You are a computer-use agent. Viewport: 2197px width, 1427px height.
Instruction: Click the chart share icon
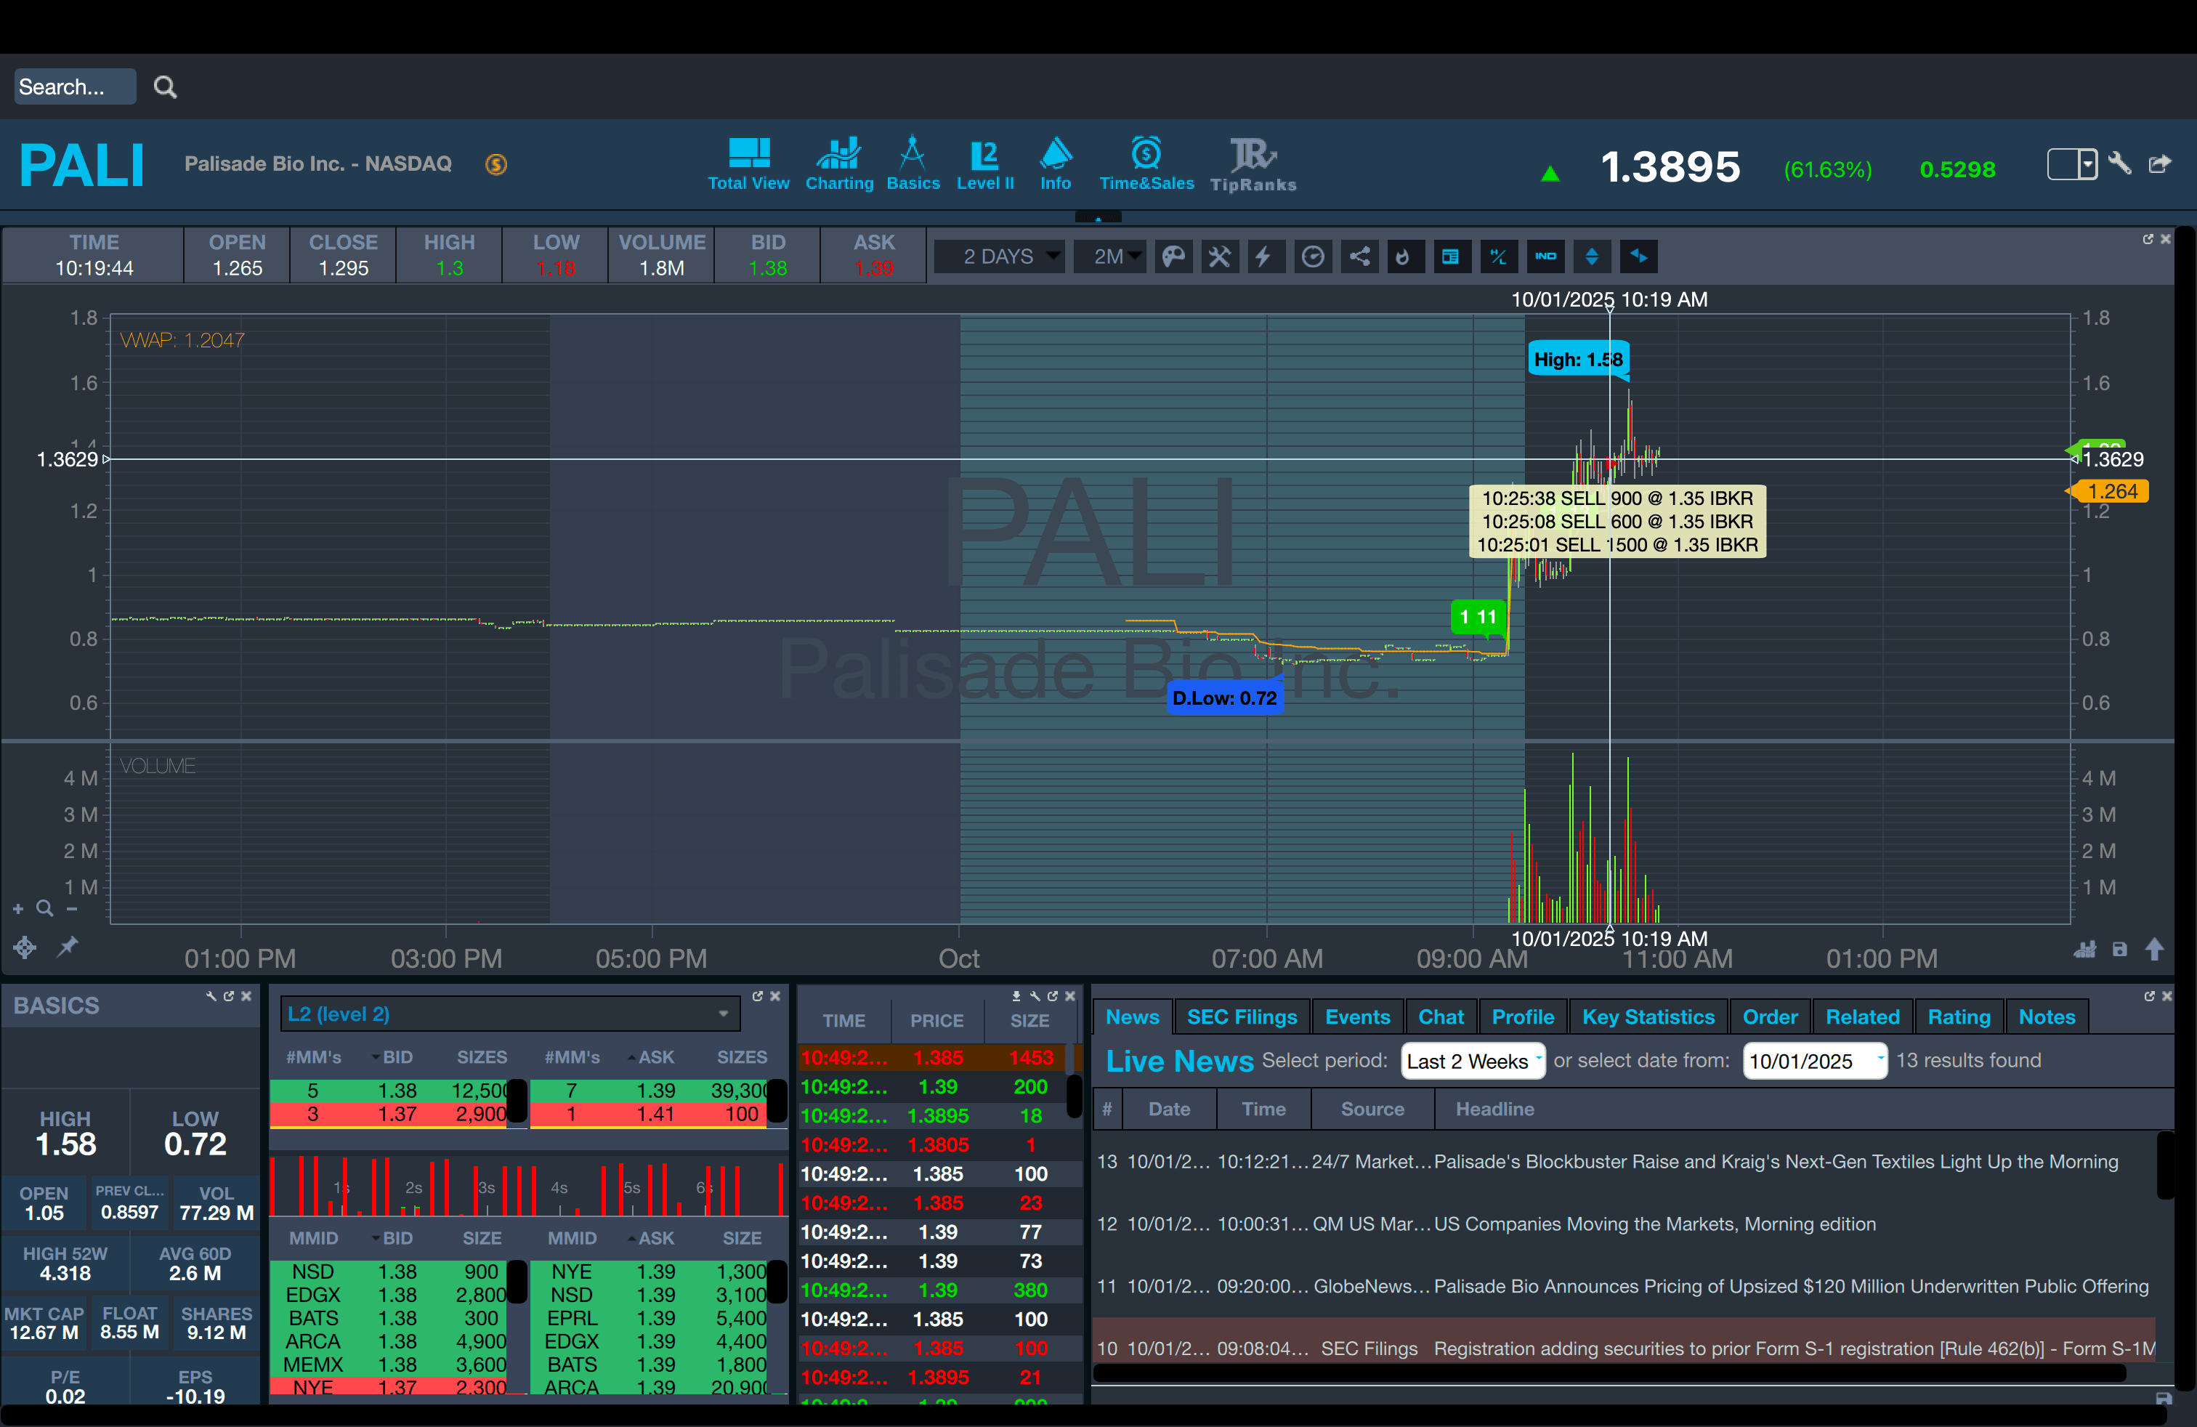[1360, 256]
